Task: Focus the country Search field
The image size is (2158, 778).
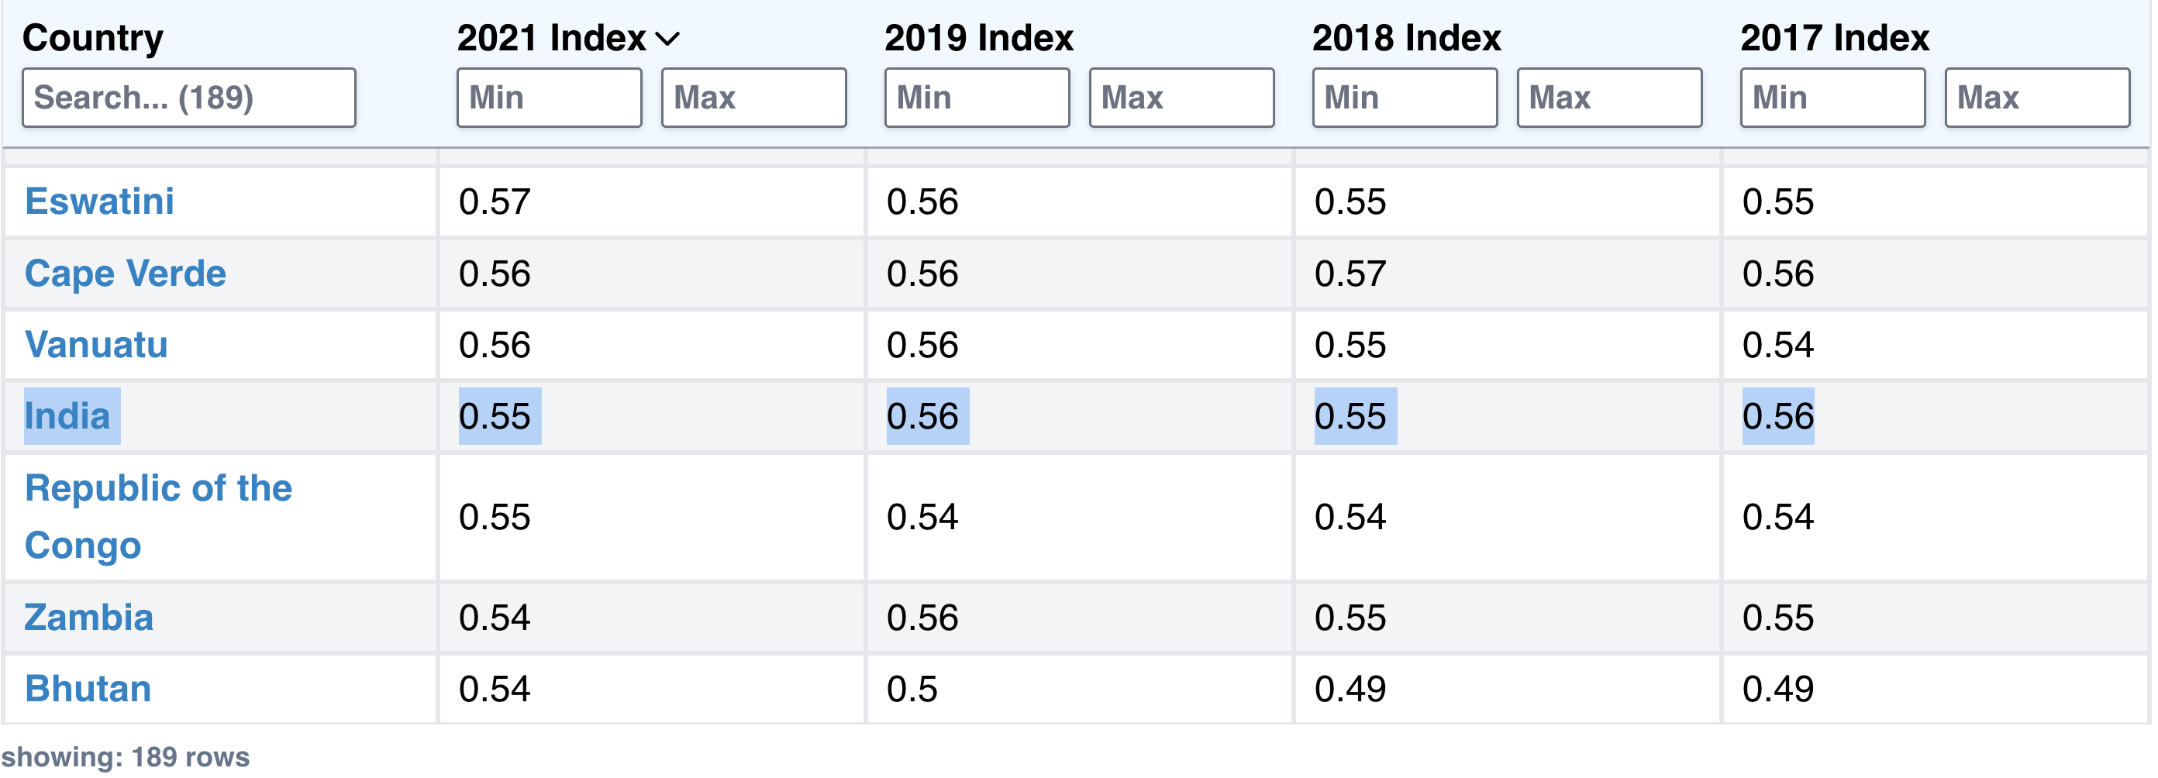Action: click(188, 98)
